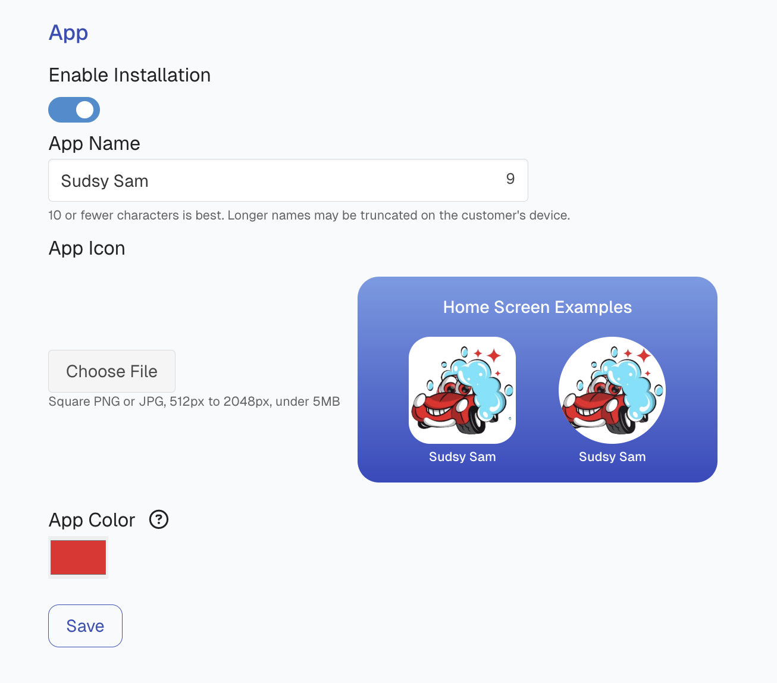777x683 pixels.
Task: Click the App Name text field
Action: (288, 180)
